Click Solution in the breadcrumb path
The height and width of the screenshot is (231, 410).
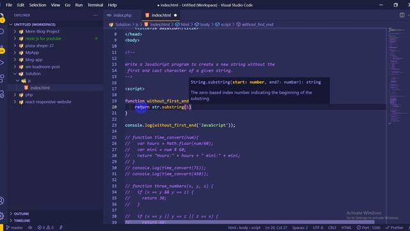[122, 24]
